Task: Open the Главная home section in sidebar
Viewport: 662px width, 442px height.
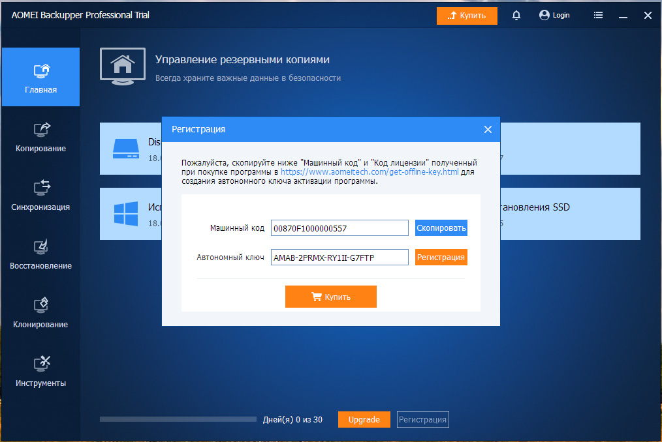Action: [x=40, y=77]
